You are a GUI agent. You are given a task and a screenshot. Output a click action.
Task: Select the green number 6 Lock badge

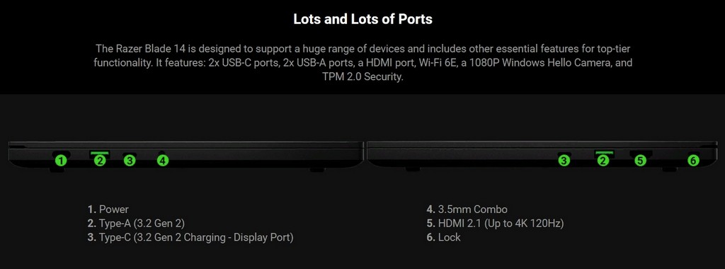tap(692, 161)
